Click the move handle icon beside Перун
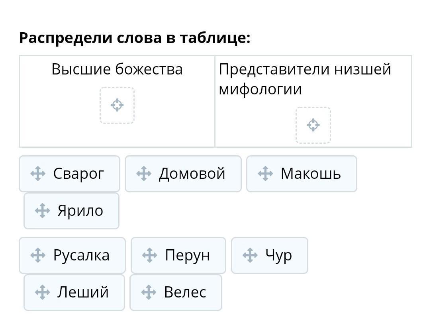 (x=149, y=255)
